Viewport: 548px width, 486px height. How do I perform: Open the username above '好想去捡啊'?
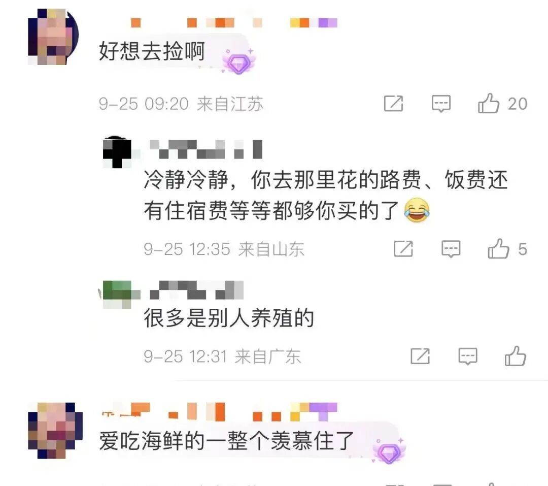point(233,23)
